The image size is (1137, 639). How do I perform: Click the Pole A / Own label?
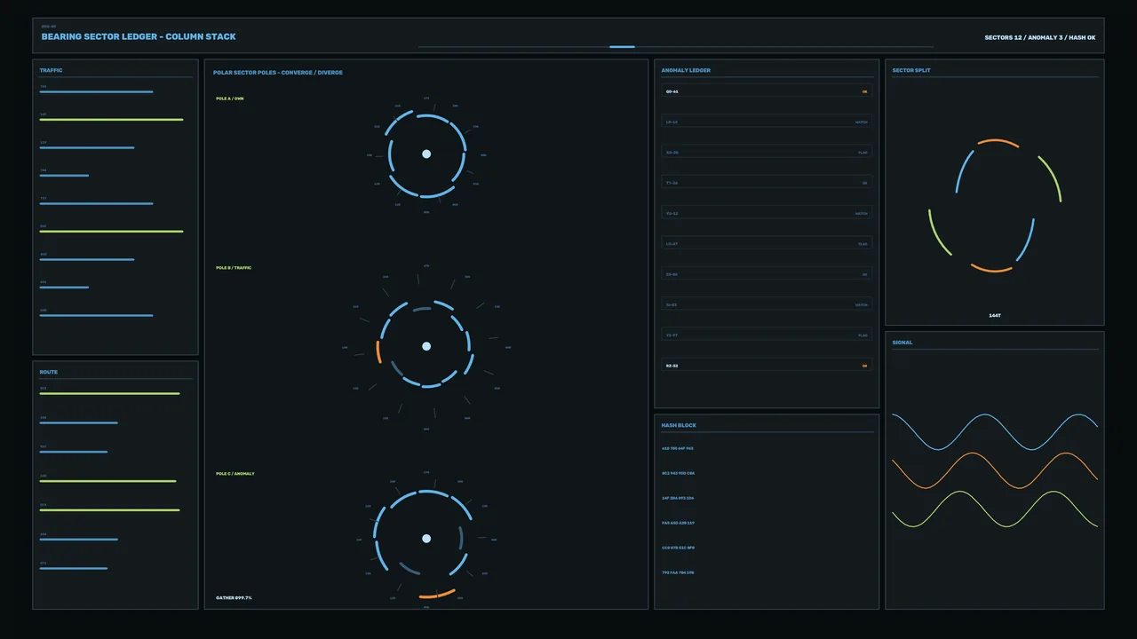(x=229, y=99)
